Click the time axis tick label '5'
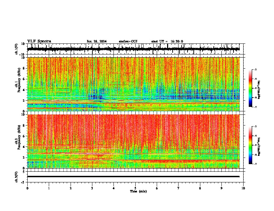The height and width of the screenshot is (211, 274). pos(135,188)
